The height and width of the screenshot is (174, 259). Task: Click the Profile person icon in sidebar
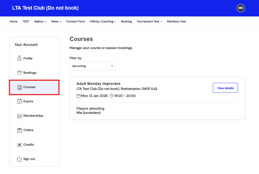click(19, 58)
